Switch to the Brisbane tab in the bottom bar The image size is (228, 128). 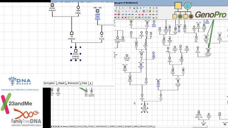pos(64,127)
